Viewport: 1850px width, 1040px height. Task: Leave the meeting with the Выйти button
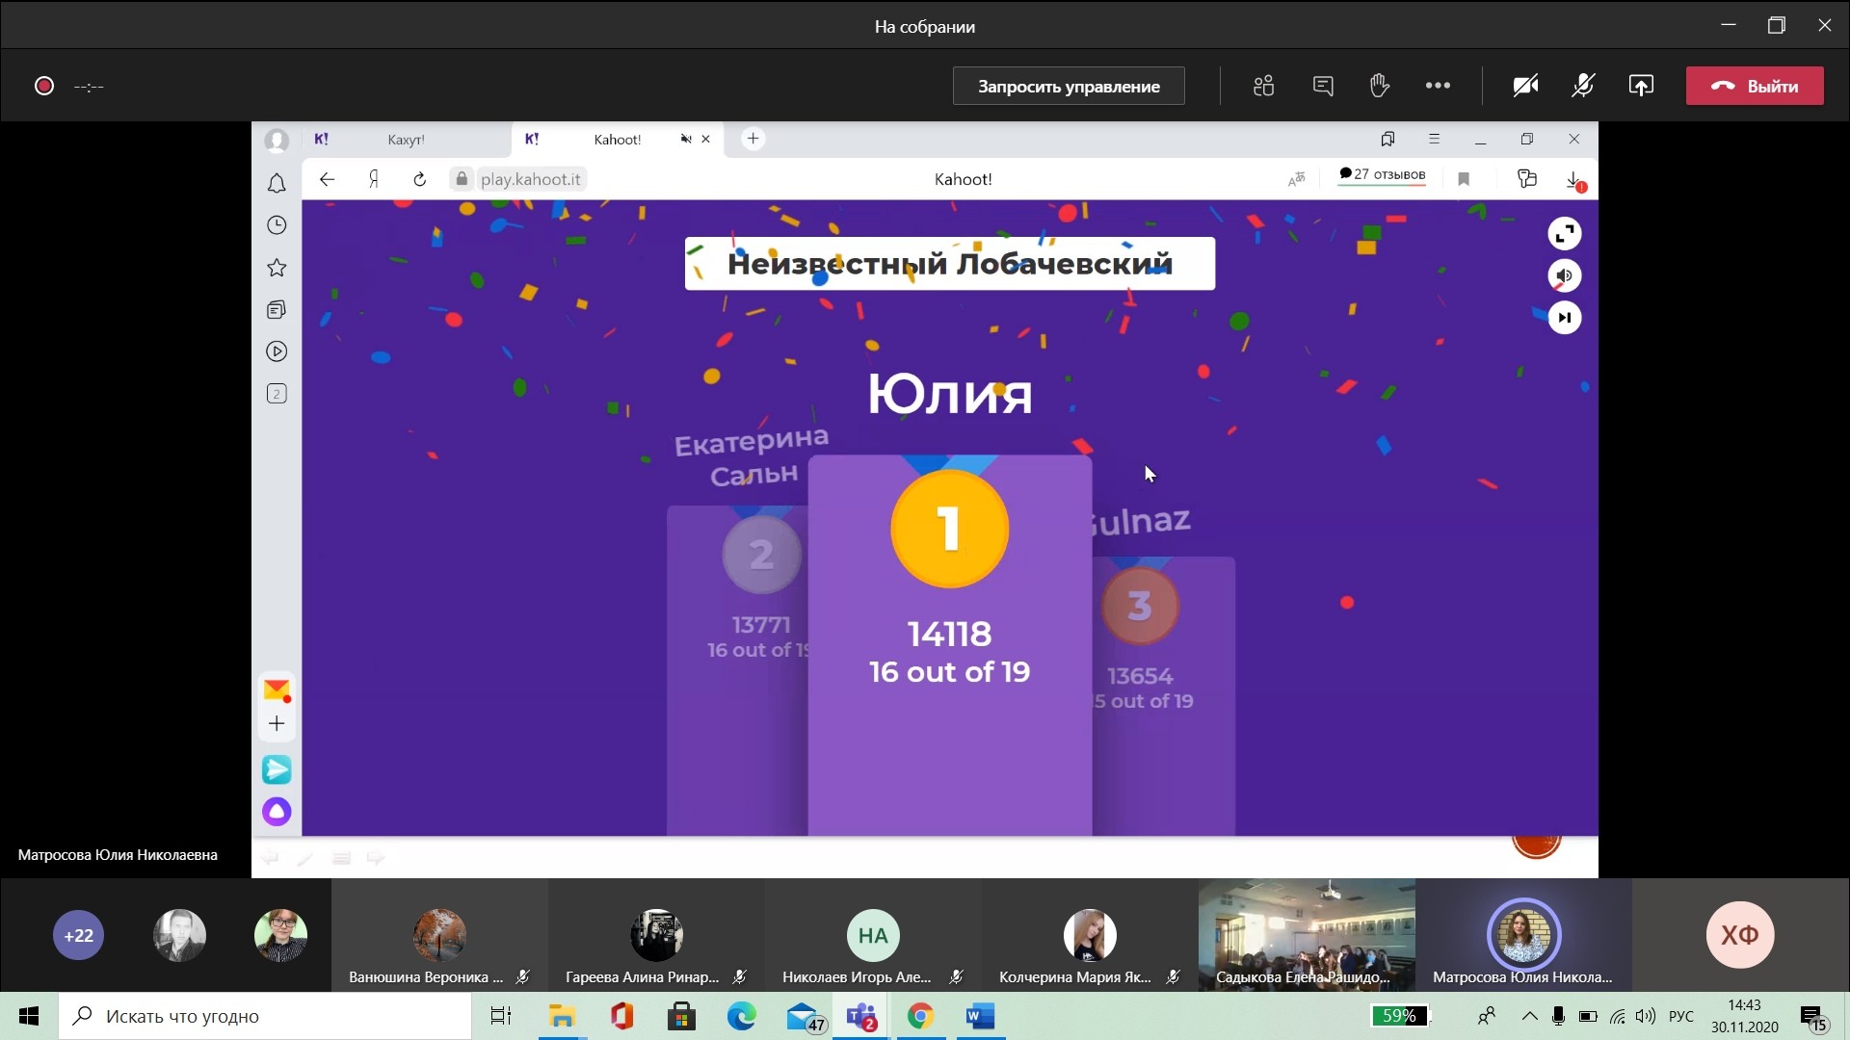[x=1755, y=86]
